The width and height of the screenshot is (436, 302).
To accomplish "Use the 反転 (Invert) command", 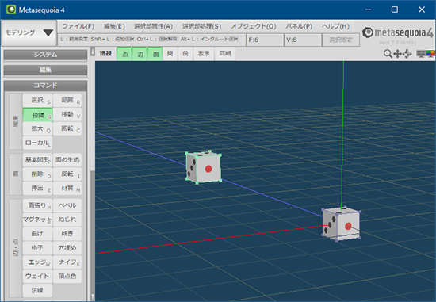I will (67, 174).
